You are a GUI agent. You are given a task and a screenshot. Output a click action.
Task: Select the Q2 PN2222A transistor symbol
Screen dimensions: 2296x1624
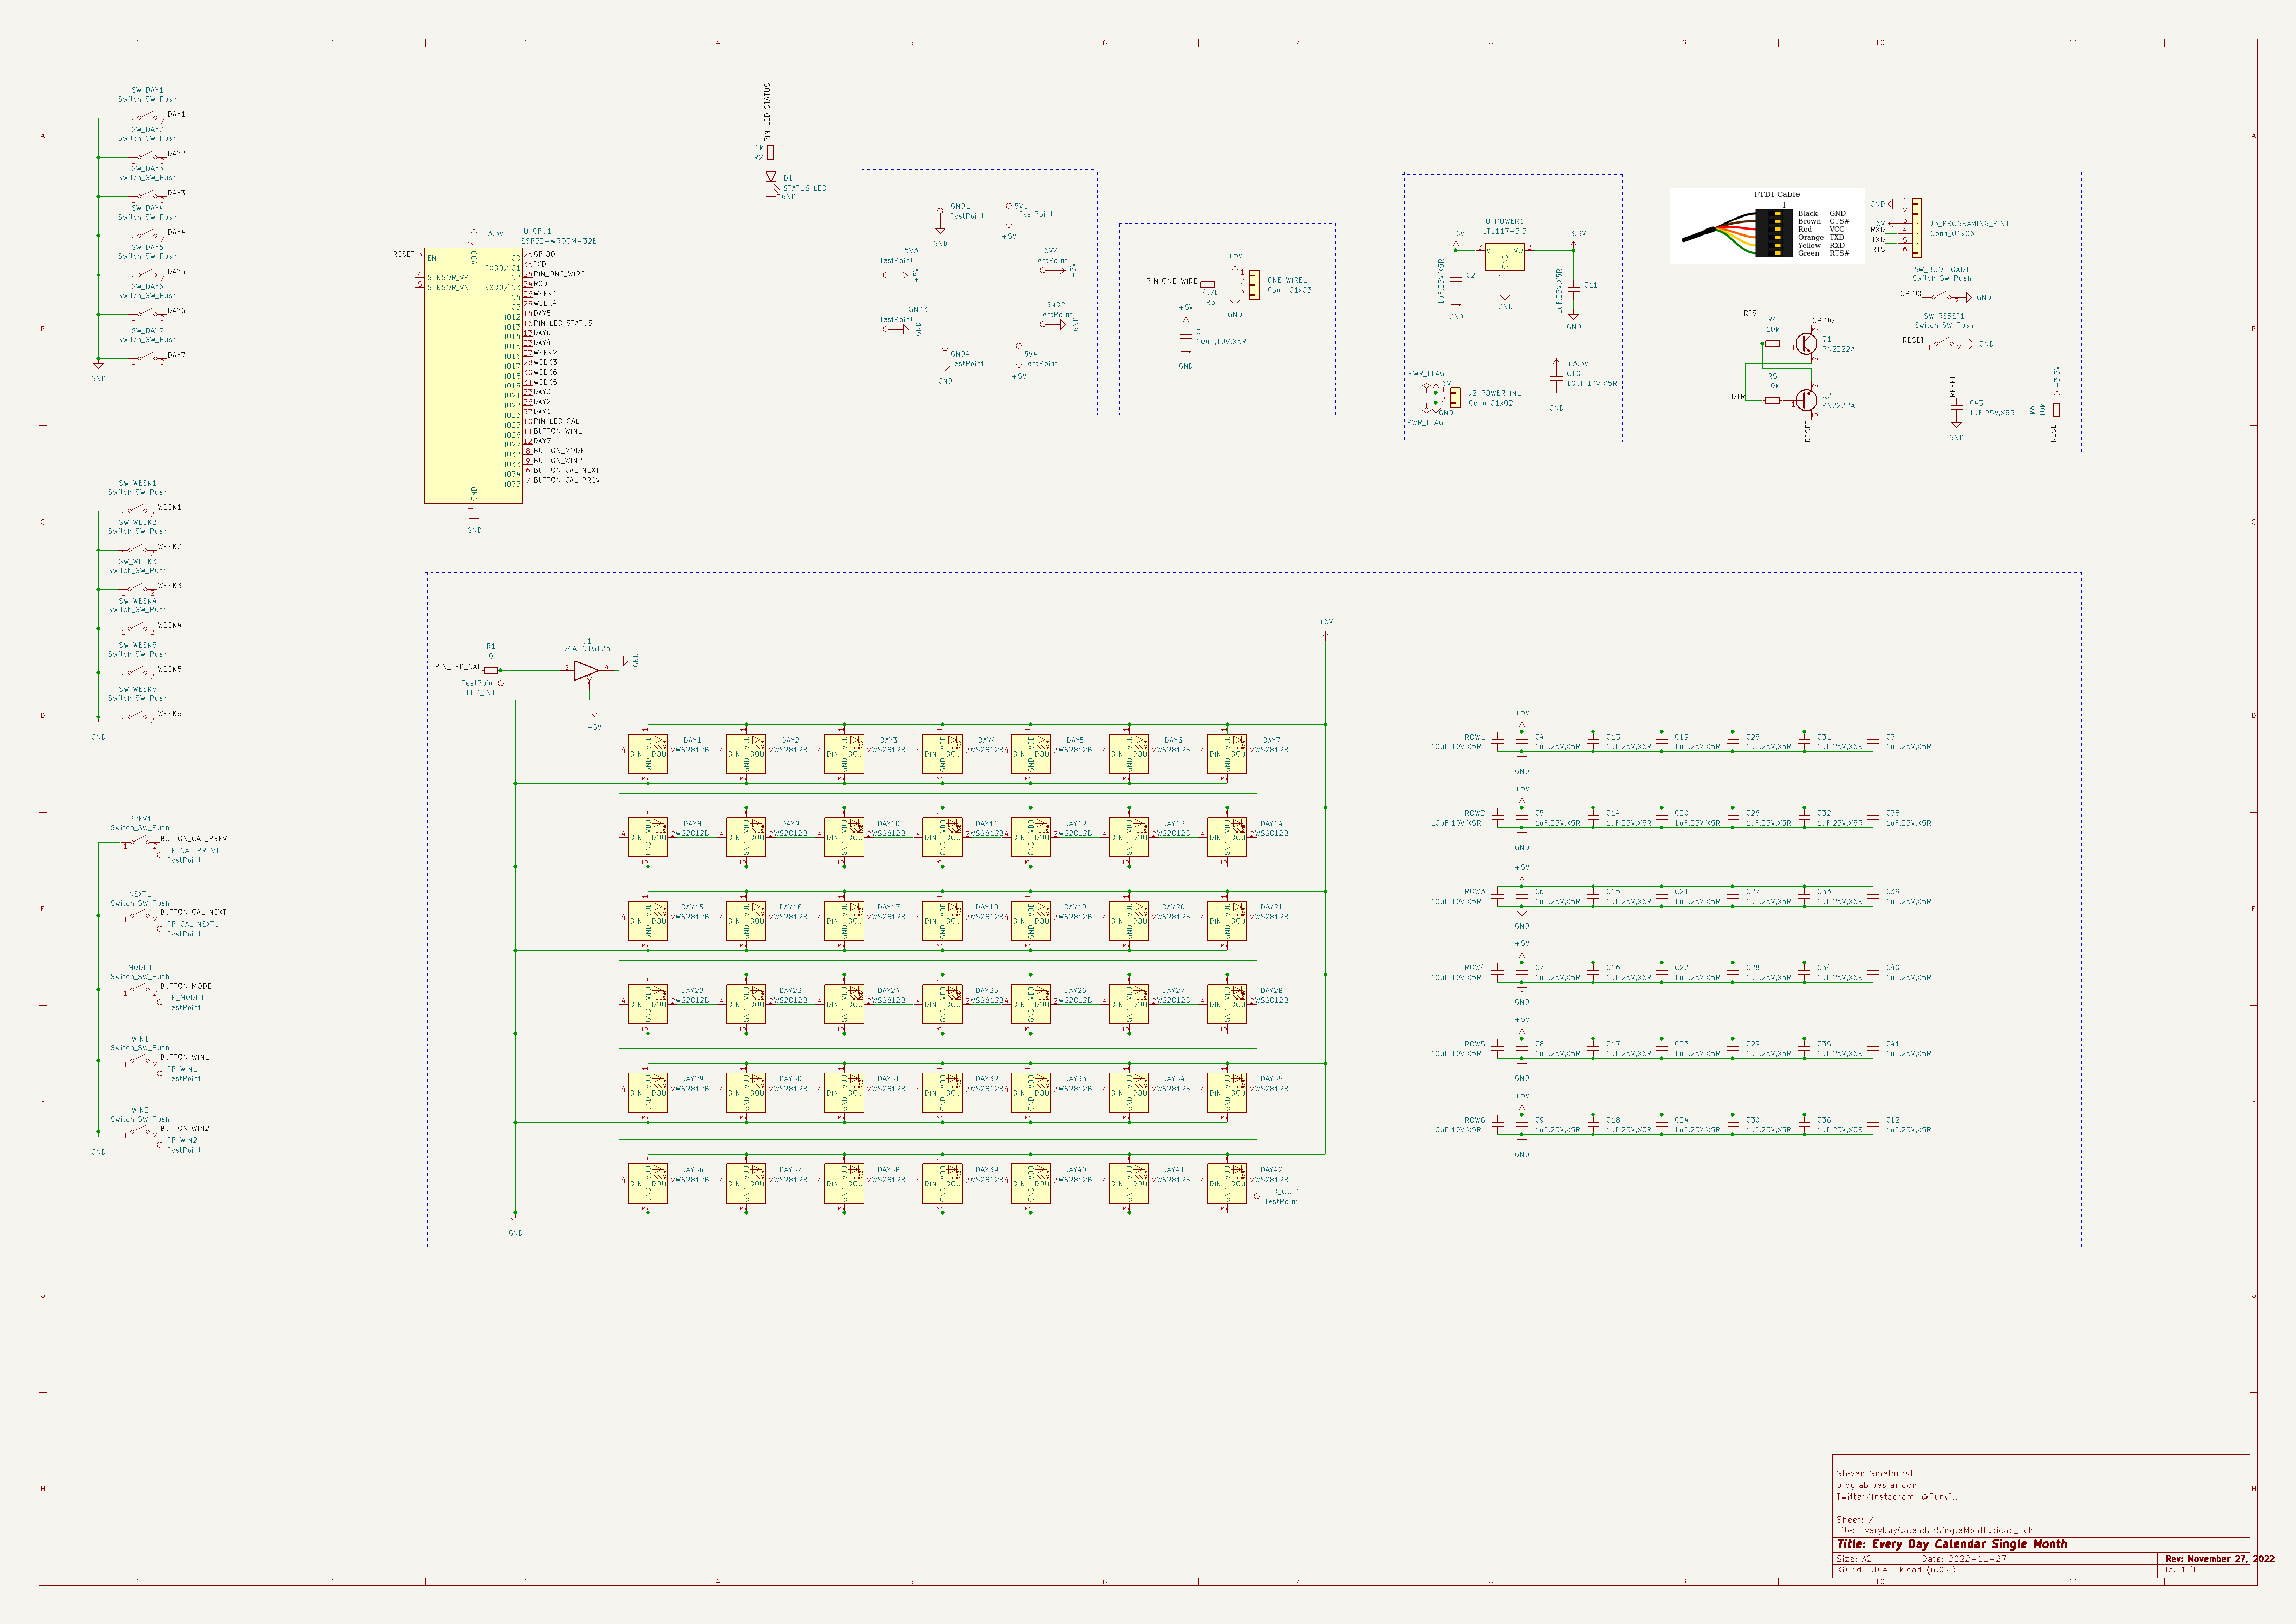pyautogui.click(x=1806, y=399)
